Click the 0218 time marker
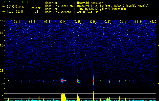The image size is (159, 101). pos(123,22)
